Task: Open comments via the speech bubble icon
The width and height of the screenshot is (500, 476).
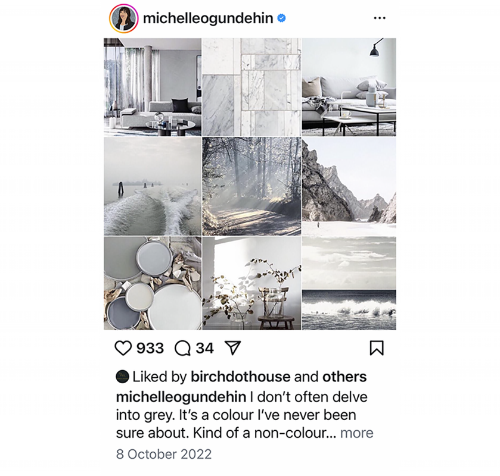Action: pos(182,348)
